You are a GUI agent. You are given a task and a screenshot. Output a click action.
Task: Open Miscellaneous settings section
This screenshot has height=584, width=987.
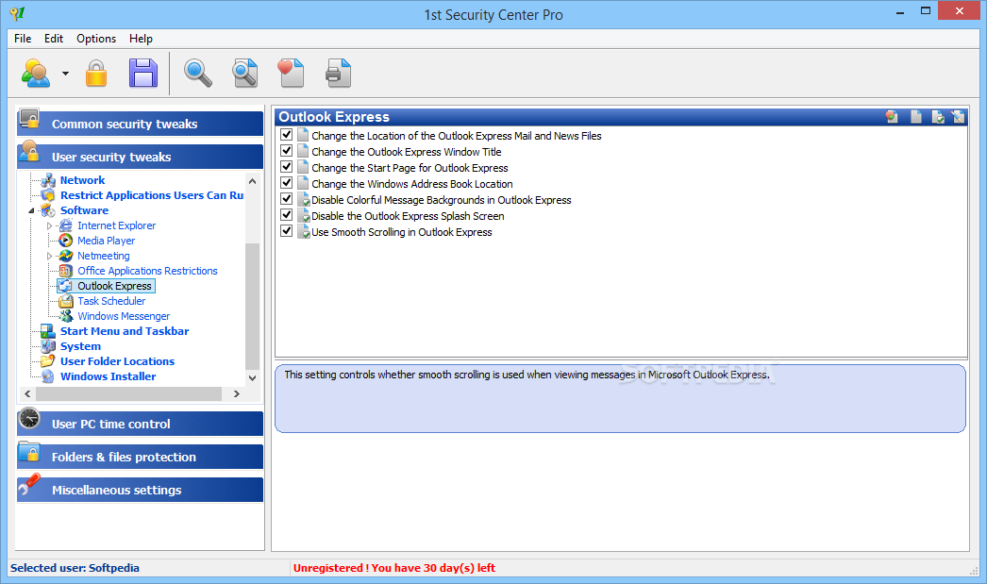[140, 490]
